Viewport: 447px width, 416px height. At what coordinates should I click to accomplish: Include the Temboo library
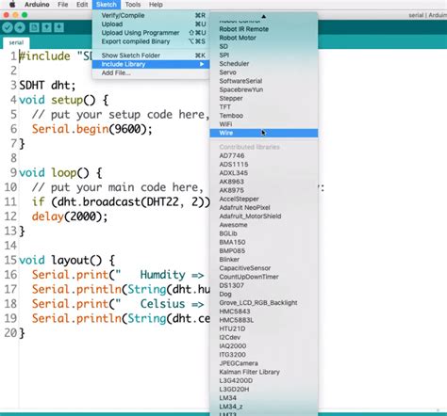[264, 116]
